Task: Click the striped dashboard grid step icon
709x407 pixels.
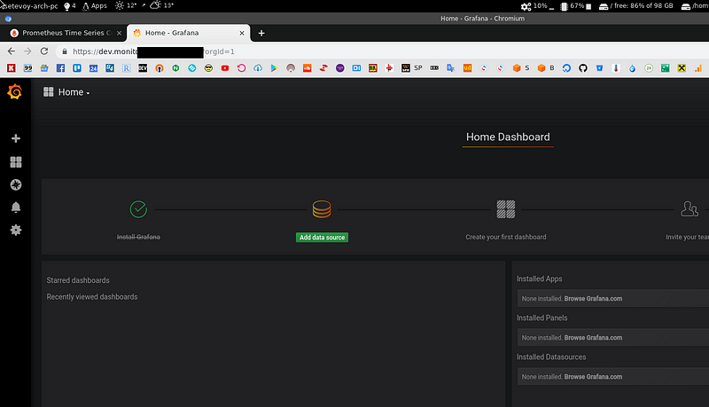Action: 505,209
